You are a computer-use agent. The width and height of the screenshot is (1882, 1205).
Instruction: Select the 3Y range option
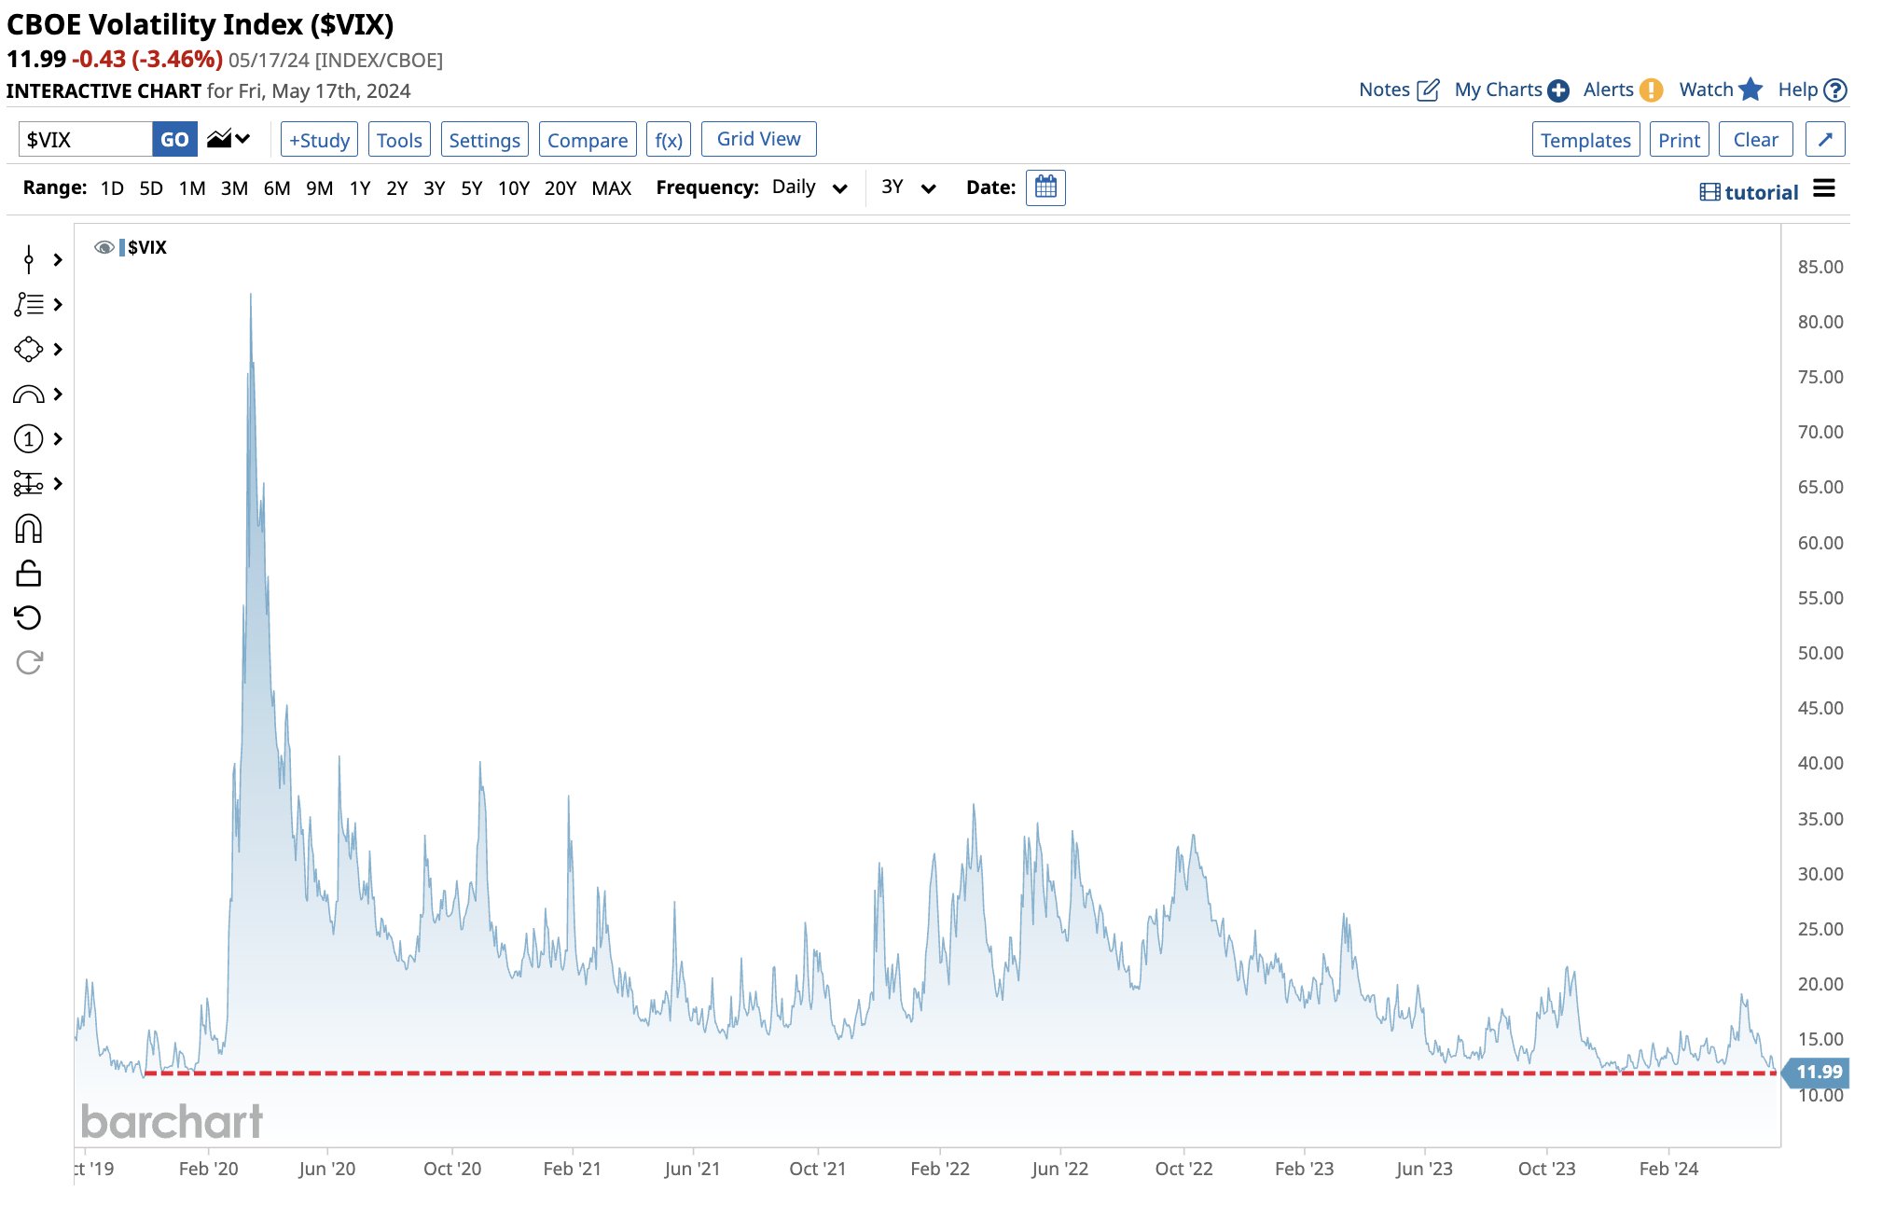tap(435, 187)
